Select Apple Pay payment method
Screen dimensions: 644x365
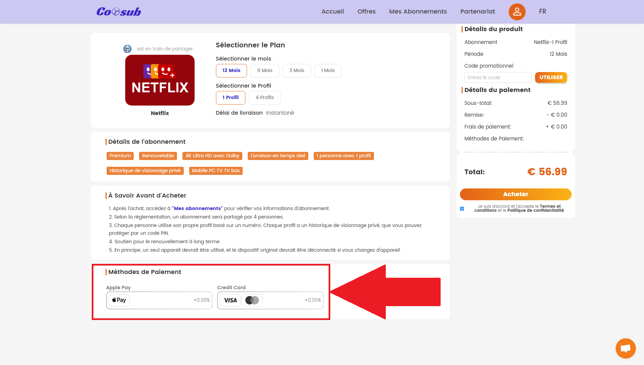tap(159, 300)
